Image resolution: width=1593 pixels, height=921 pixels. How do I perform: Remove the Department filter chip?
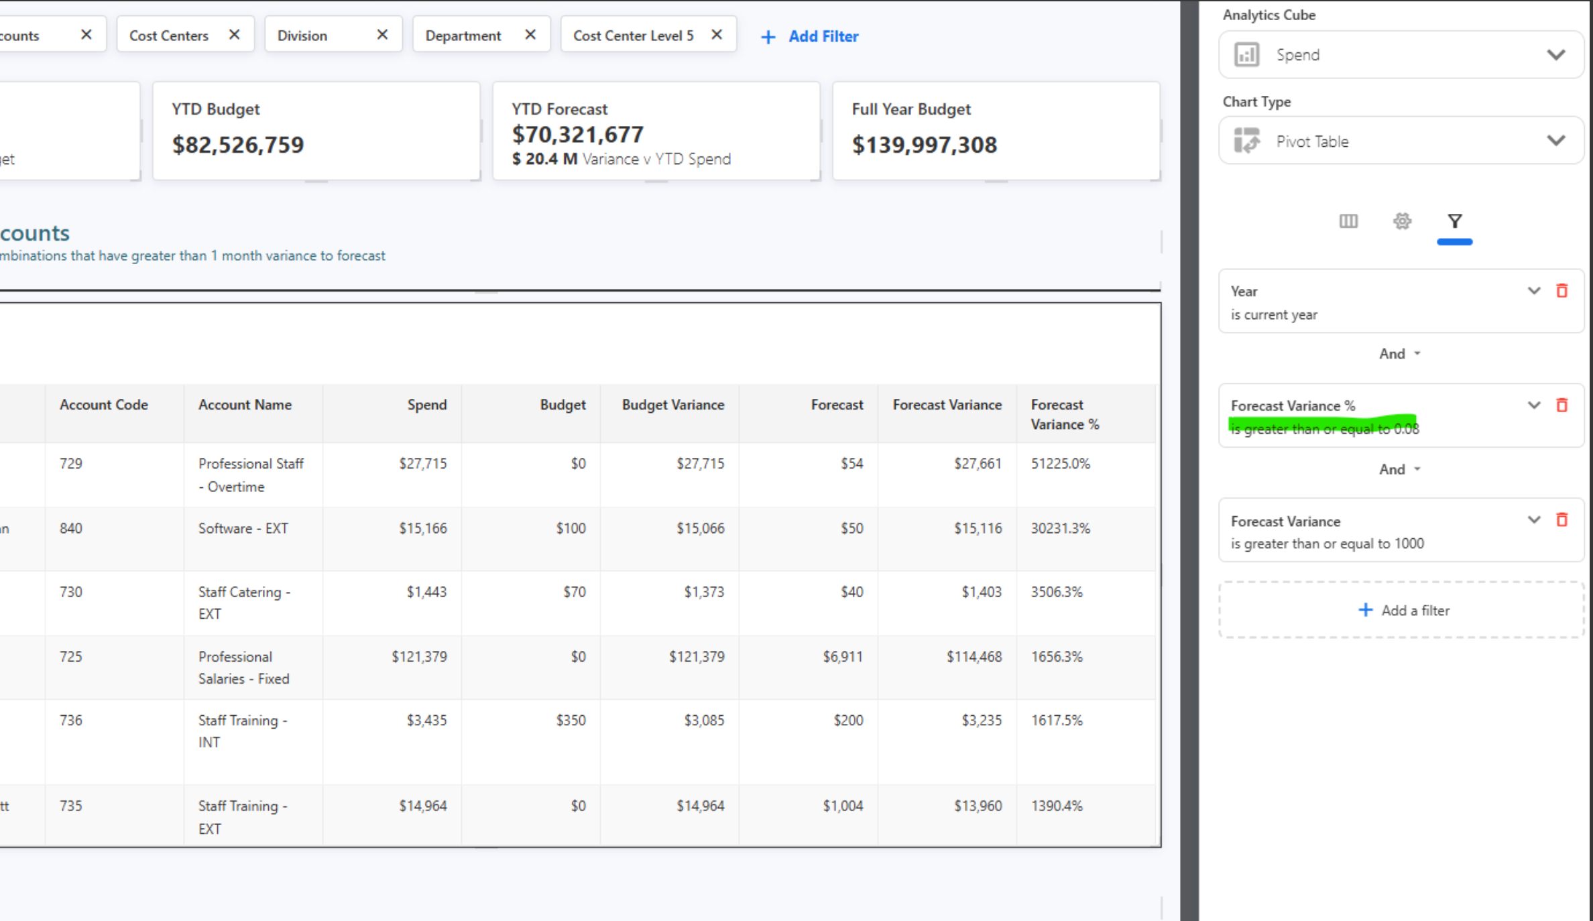pos(530,35)
